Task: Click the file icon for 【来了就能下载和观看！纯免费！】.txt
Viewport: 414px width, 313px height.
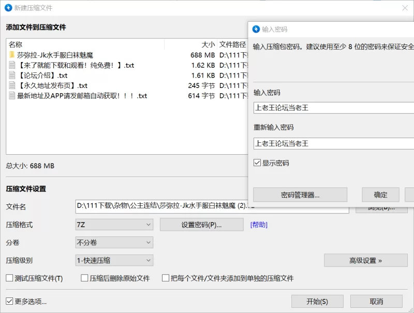Action: click(x=12, y=65)
